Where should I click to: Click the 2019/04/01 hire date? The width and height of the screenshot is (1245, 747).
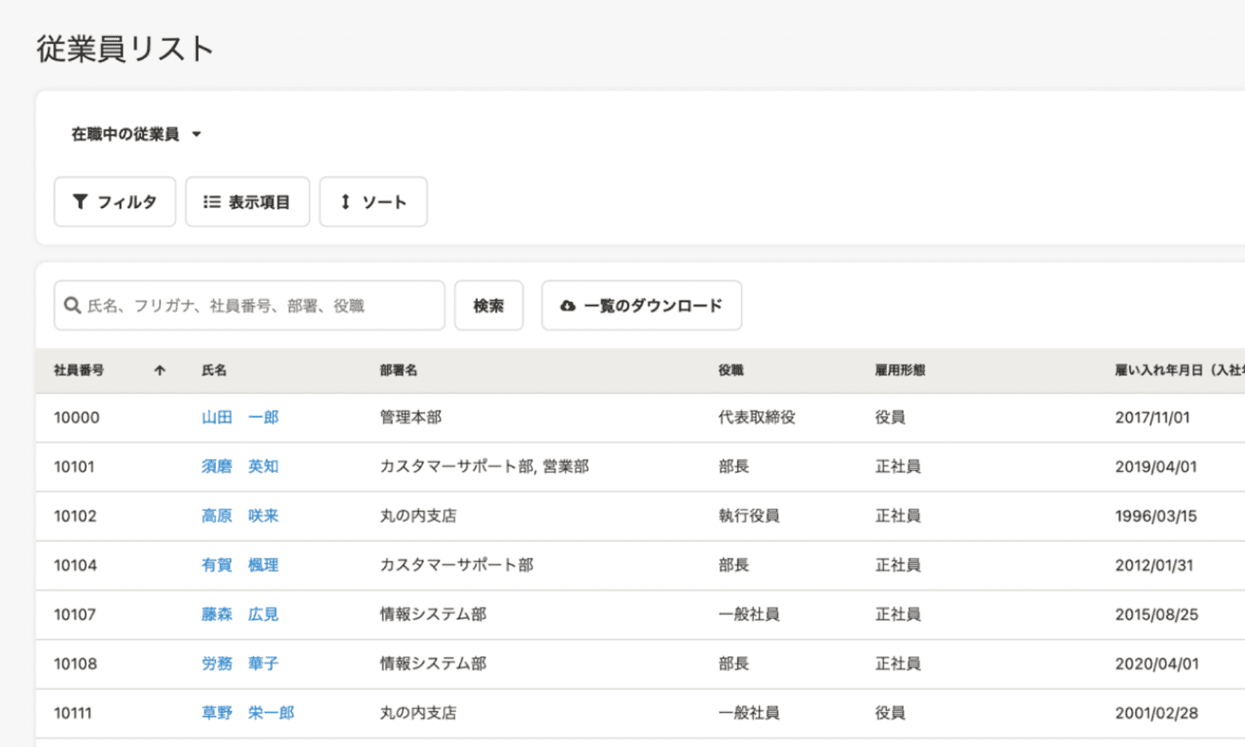[x=1156, y=466]
